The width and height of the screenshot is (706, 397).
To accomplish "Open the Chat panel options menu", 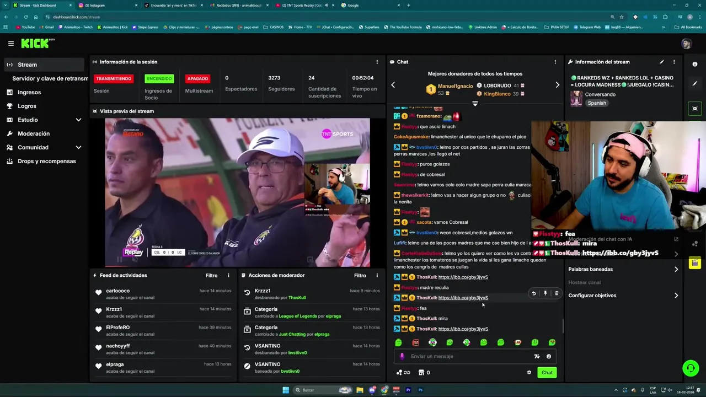I will click(555, 62).
